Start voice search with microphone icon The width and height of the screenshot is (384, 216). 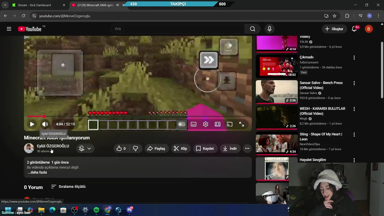click(x=269, y=29)
